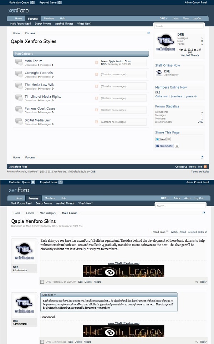214x344 pixels.
Task: Click the Watch Thread link
Action: (178, 232)
